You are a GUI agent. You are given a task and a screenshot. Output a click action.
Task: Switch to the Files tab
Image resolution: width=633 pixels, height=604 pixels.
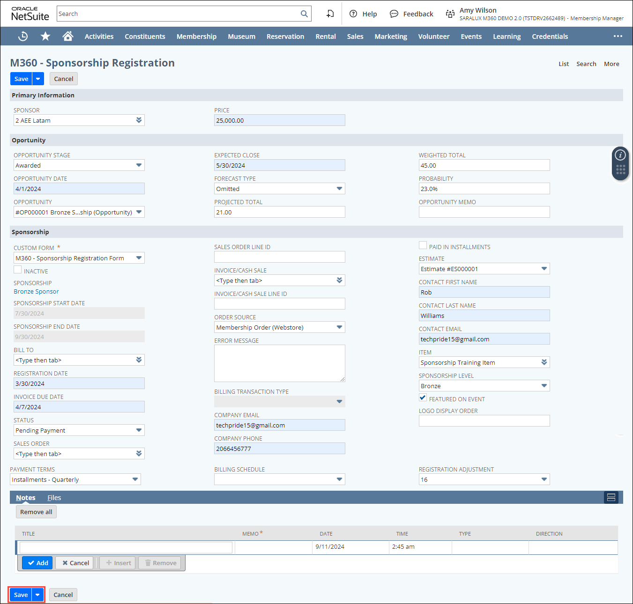tap(54, 498)
